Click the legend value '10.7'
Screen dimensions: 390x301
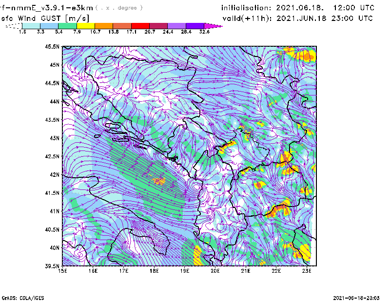(x=95, y=32)
